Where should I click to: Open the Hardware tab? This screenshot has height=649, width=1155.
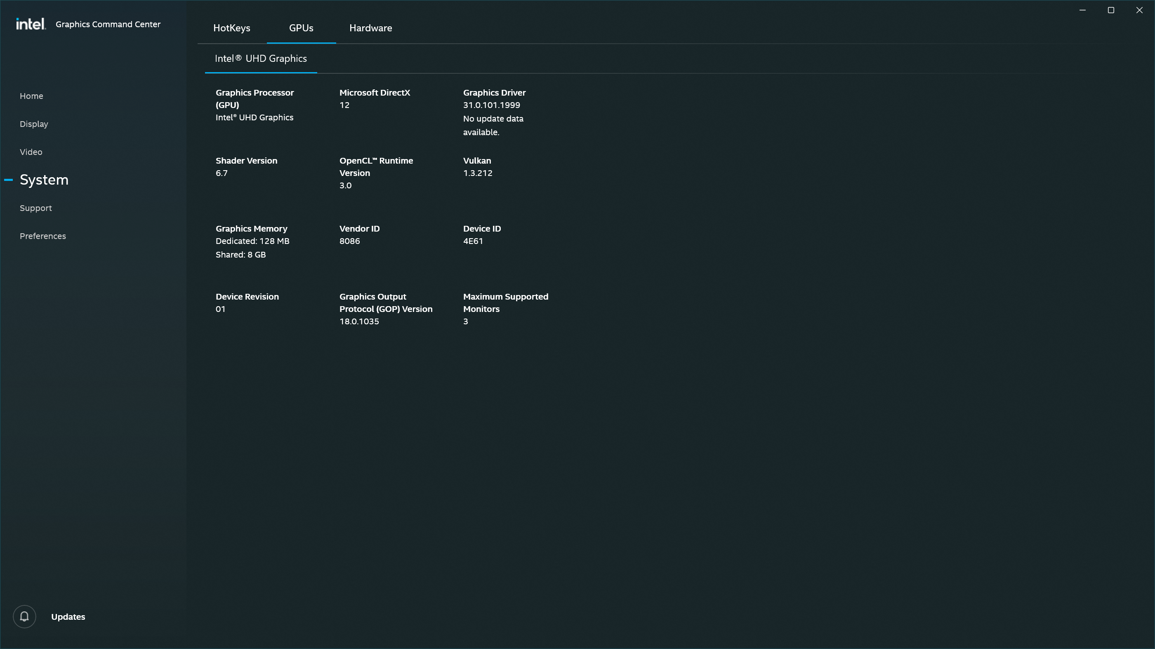(370, 28)
